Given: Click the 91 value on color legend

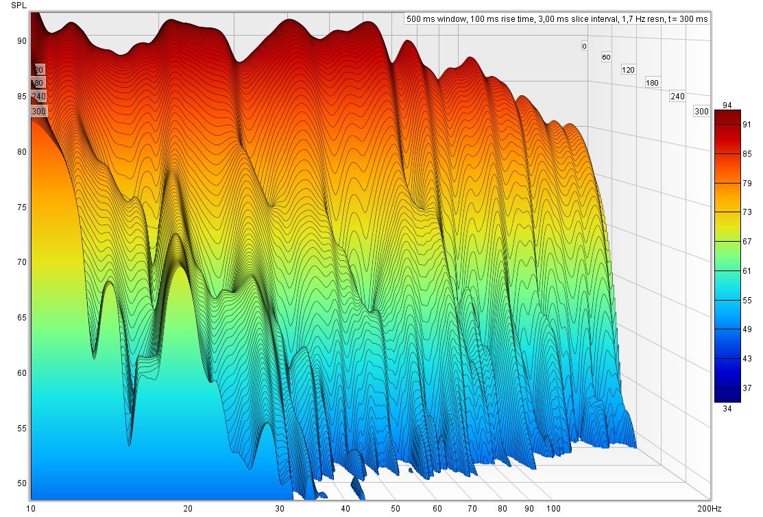Looking at the screenshot, I should 747,125.
